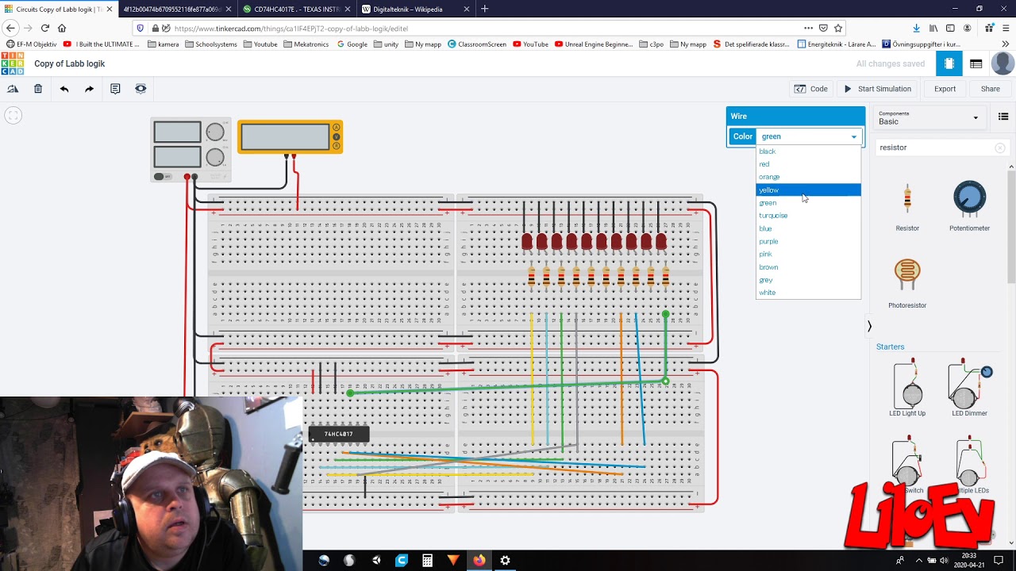Screen dimensions: 1016x571
Task: Select the Photoresistor component
Action: tap(907, 283)
